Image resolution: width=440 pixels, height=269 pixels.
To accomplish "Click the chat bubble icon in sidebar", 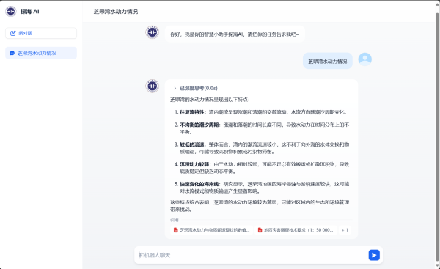I will coord(12,53).
